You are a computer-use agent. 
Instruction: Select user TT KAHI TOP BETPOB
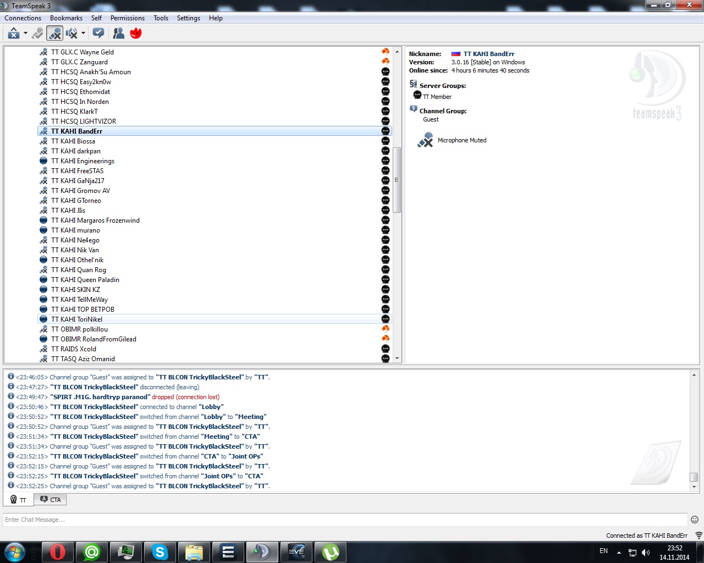(82, 310)
